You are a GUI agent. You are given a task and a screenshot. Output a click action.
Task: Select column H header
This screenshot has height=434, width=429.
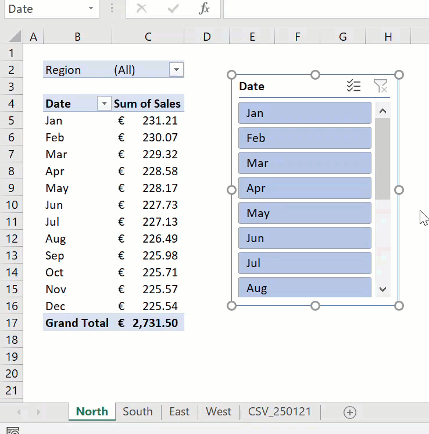(x=388, y=37)
